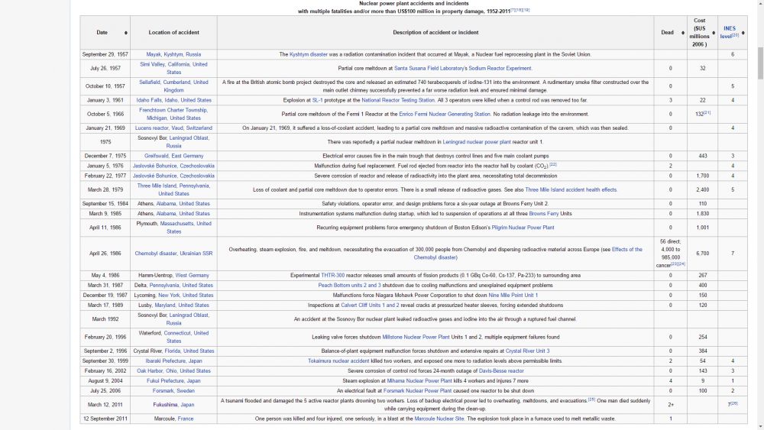Open Marcoule Nuclear Site link

click(439, 419)
